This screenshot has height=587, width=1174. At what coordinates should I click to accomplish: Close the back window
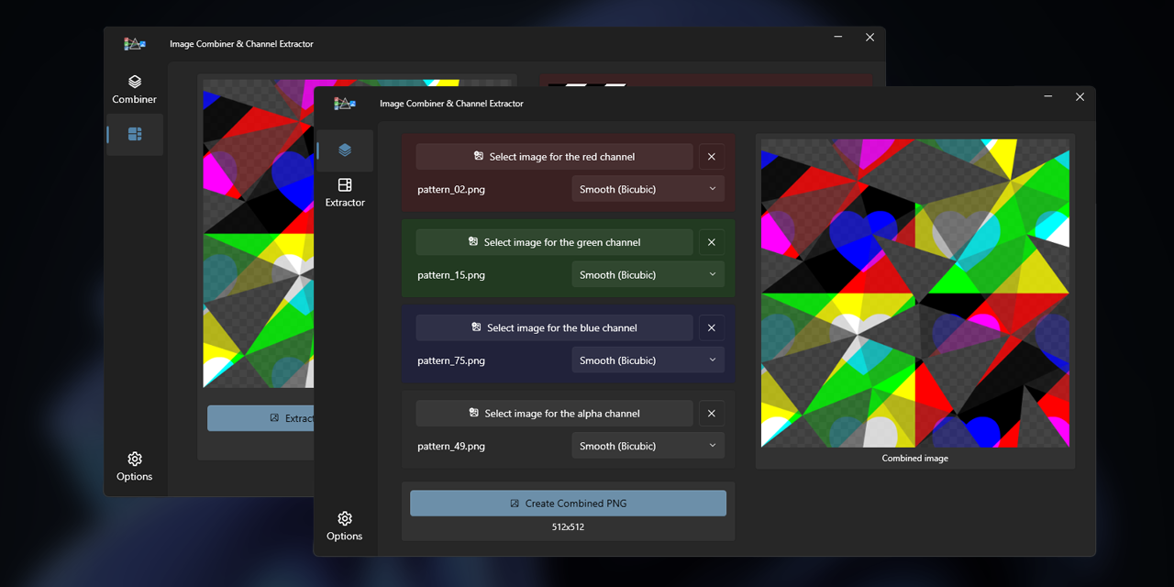point(869,37)
